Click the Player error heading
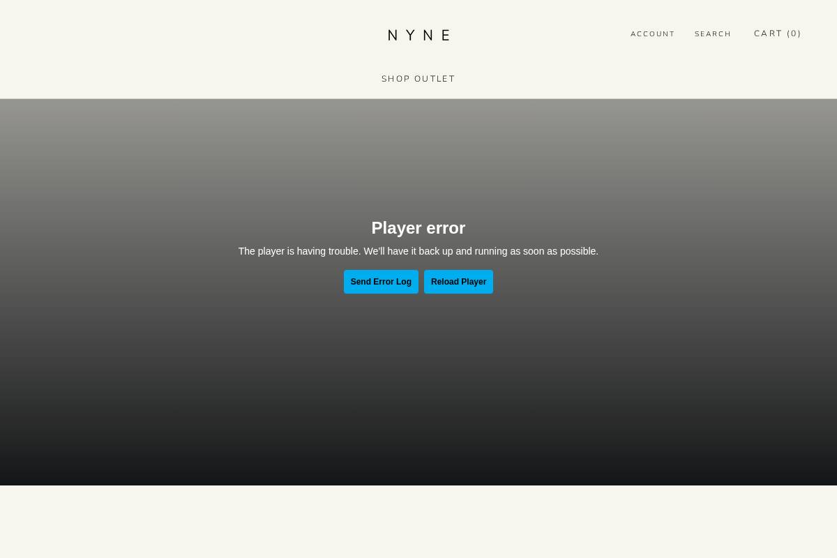Viewport: 837px width, 558px height. click(418, 227)
